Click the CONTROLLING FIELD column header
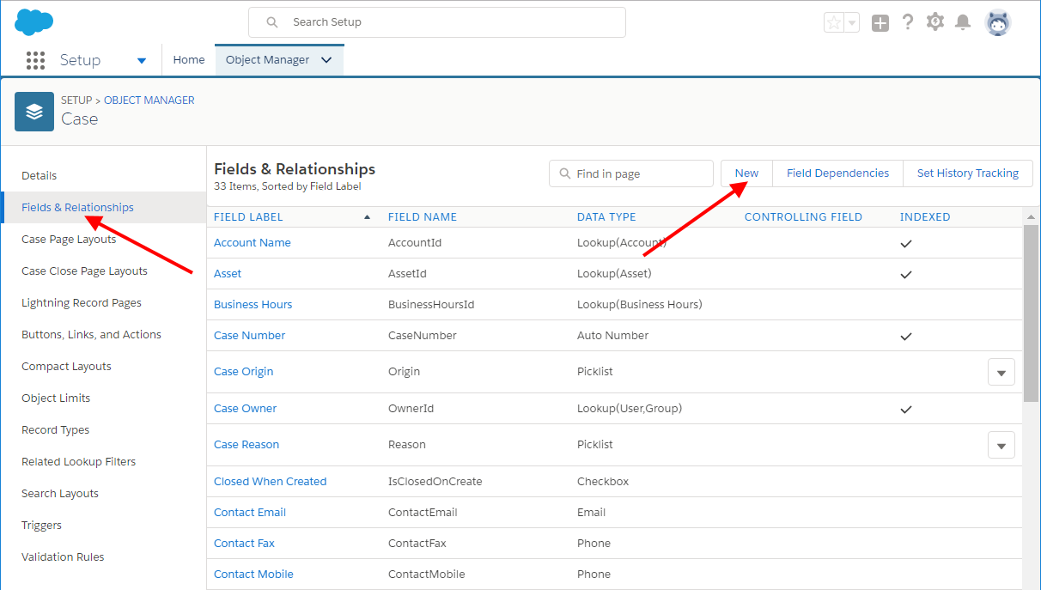1041x590 pixels. [x=803, y=217]
